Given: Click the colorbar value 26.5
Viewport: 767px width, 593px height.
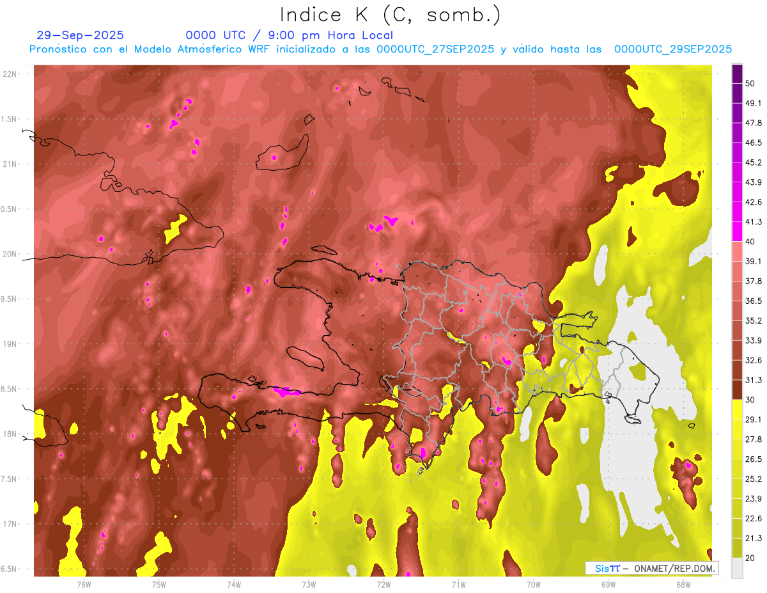Looking at the screenshot, I should coord(754,459).
